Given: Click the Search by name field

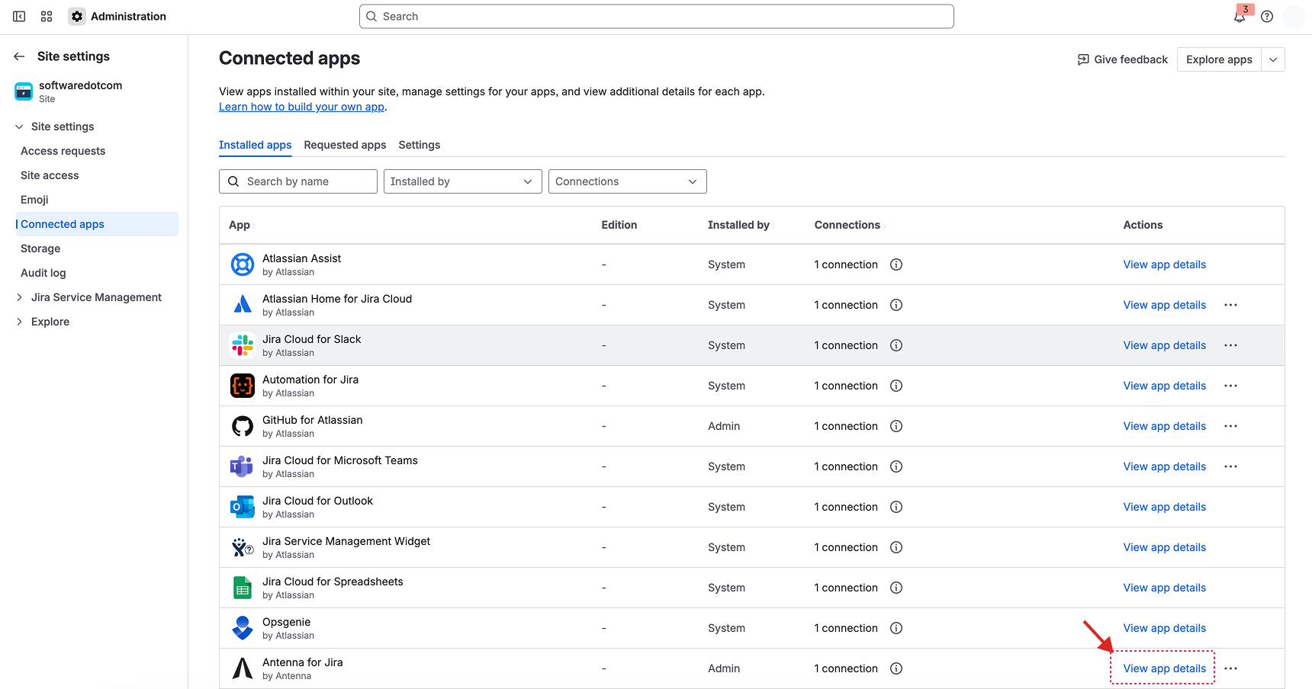Looking at the screenshot, I should [298, 181].
